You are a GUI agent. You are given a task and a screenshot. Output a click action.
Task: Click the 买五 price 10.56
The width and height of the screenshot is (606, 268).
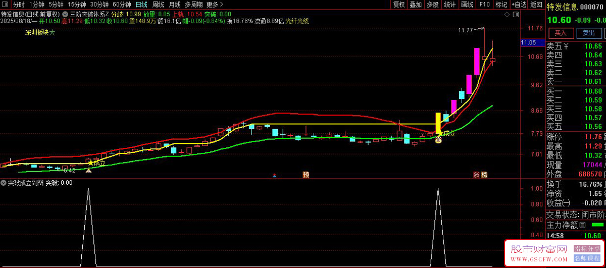[593, 126]
